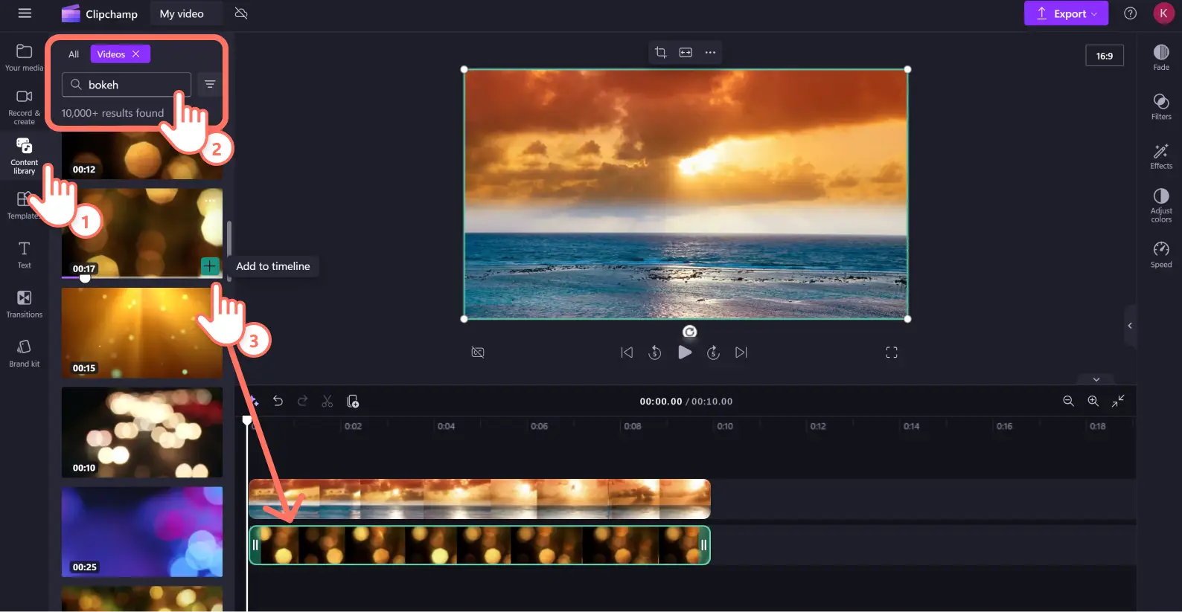
Task: Skip to the start of video
Action: point(627,352)
